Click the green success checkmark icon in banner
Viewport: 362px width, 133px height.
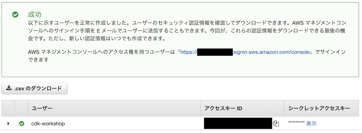pyautogui.click(x=15, y=15)
